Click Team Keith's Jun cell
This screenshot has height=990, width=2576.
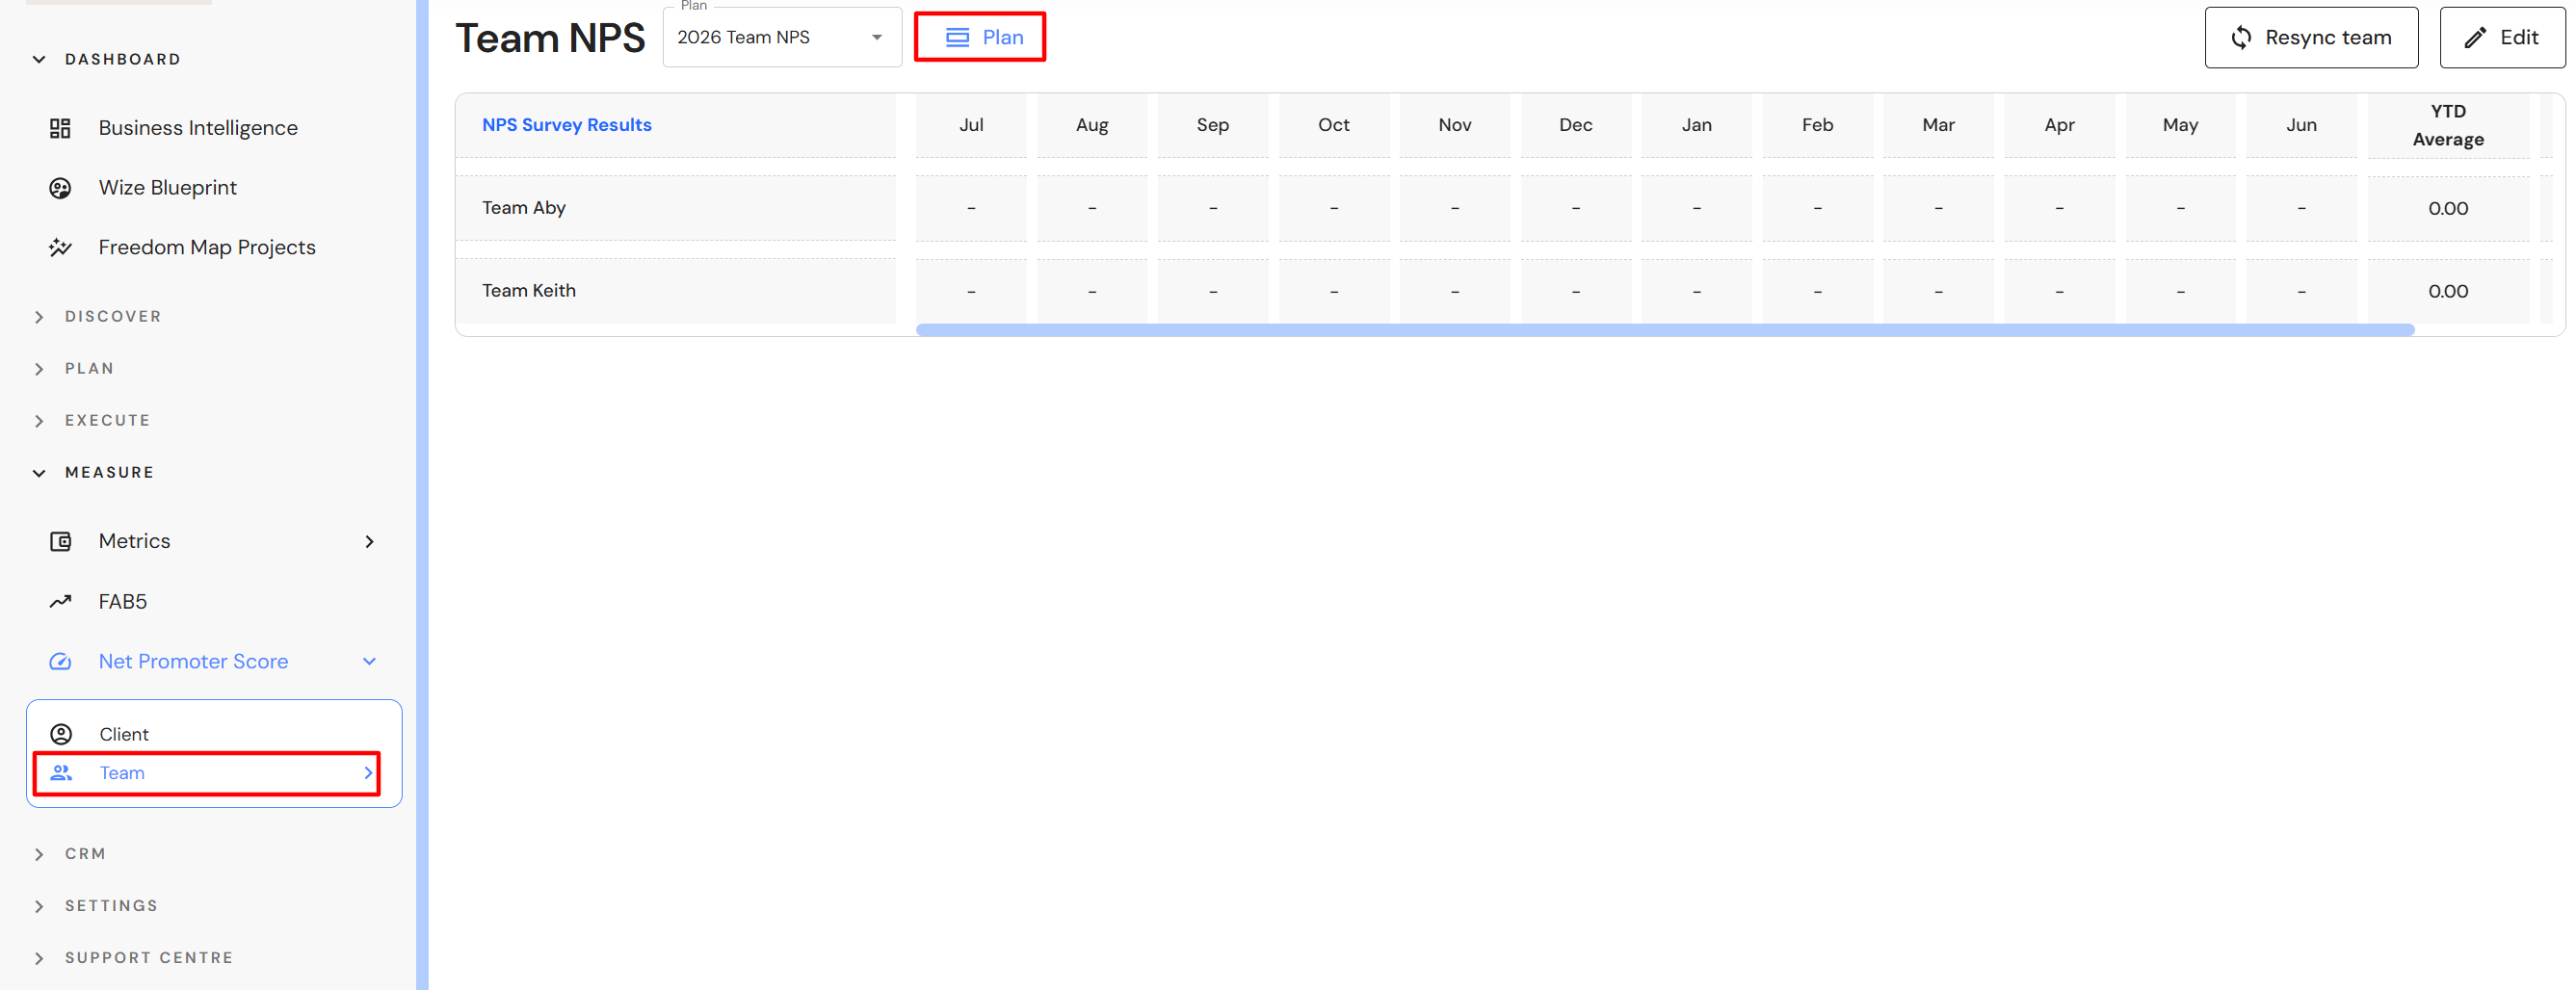(2302, 291)
